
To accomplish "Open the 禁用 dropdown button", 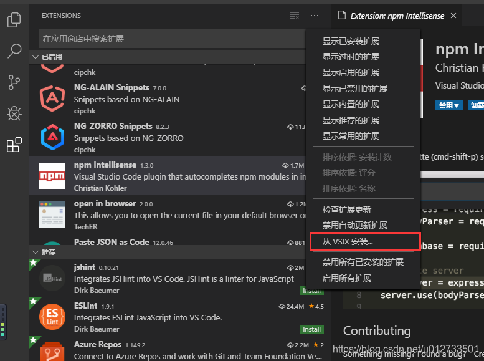I will pyautogui.click(x=449, y=105).
